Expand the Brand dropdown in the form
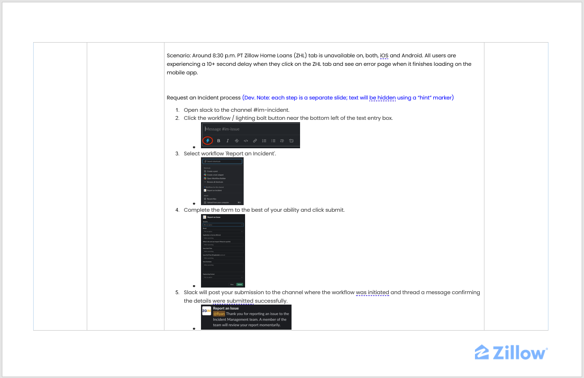Viewport: 584px width, 378px height. (x=222, y=231)
